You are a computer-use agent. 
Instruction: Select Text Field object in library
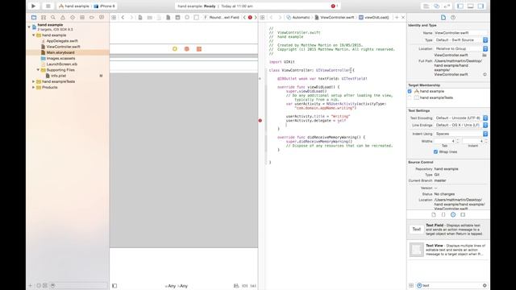pos(448,230)
